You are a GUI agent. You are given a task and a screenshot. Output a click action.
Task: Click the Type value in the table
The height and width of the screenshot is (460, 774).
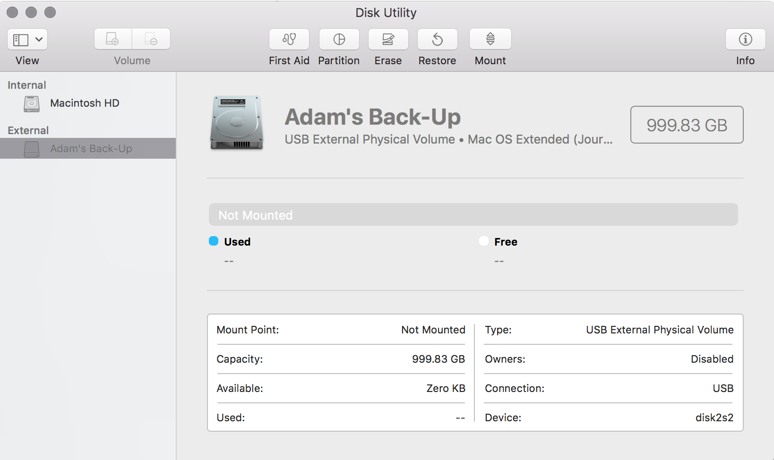point(660,330)
